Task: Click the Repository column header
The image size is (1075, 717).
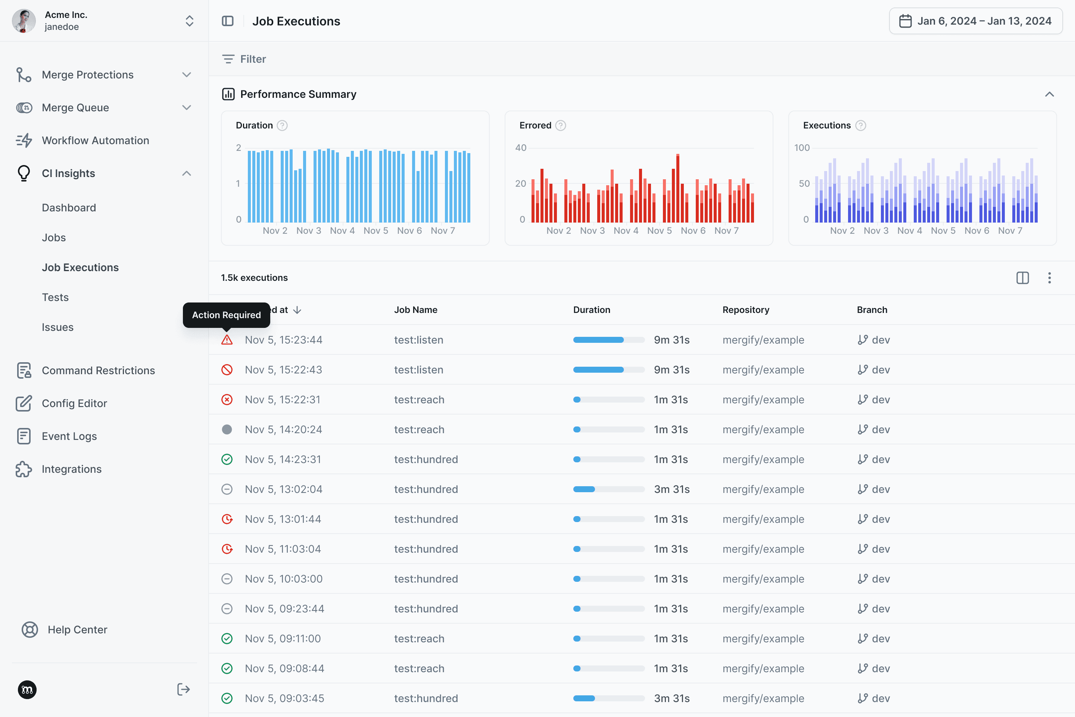Action: click(745, 310)
